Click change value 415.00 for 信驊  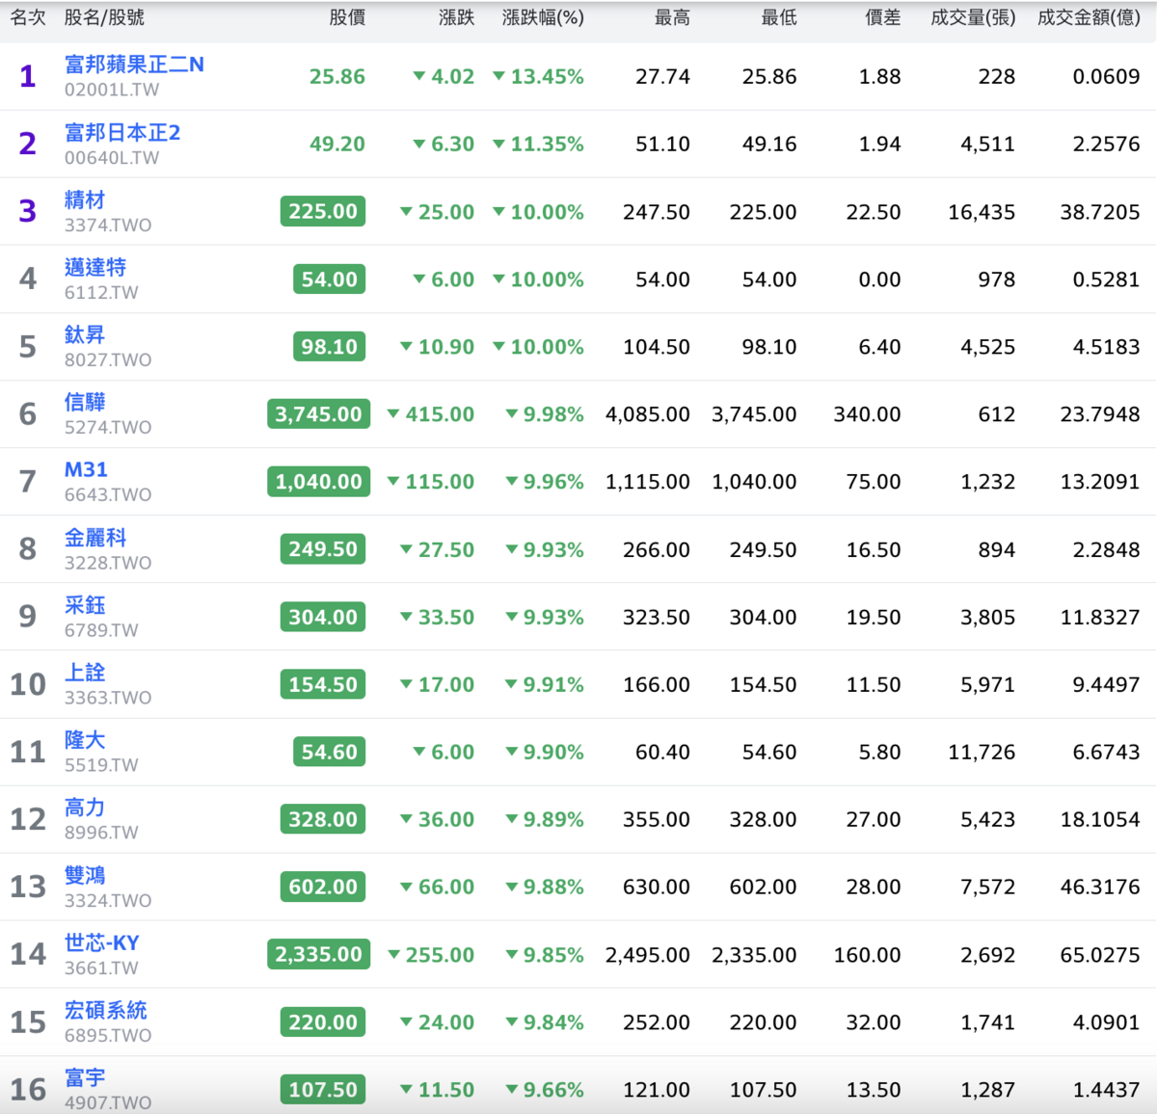point(431,414)
